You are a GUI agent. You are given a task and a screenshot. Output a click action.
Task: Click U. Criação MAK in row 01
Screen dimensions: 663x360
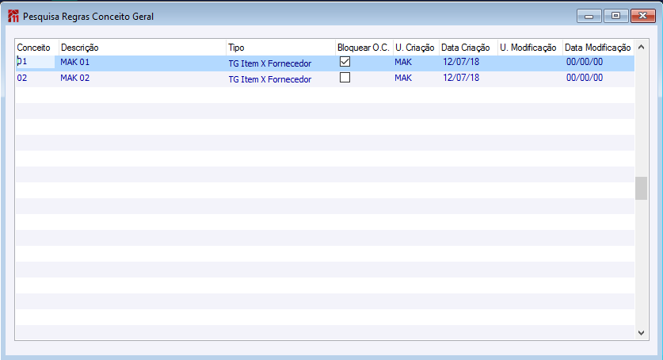403,62
